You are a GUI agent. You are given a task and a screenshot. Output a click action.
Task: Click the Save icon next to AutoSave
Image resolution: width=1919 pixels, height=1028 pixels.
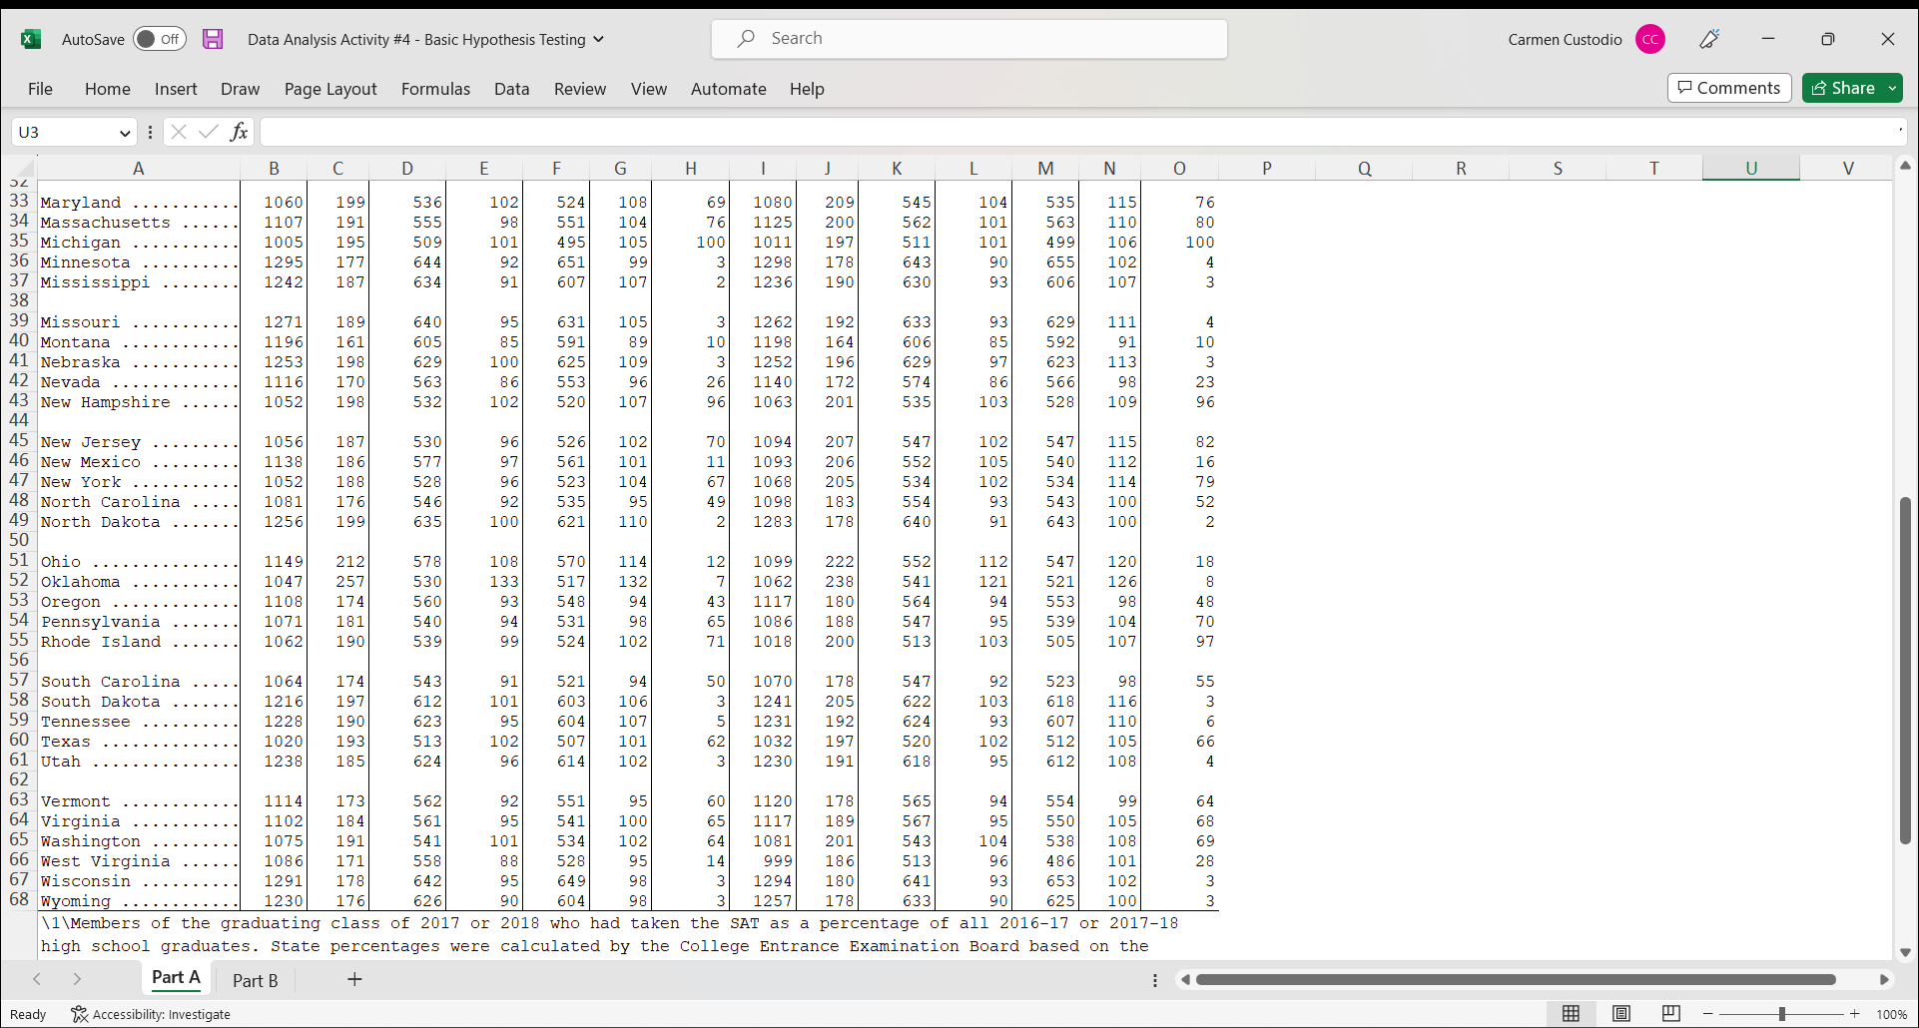point(212,39)
